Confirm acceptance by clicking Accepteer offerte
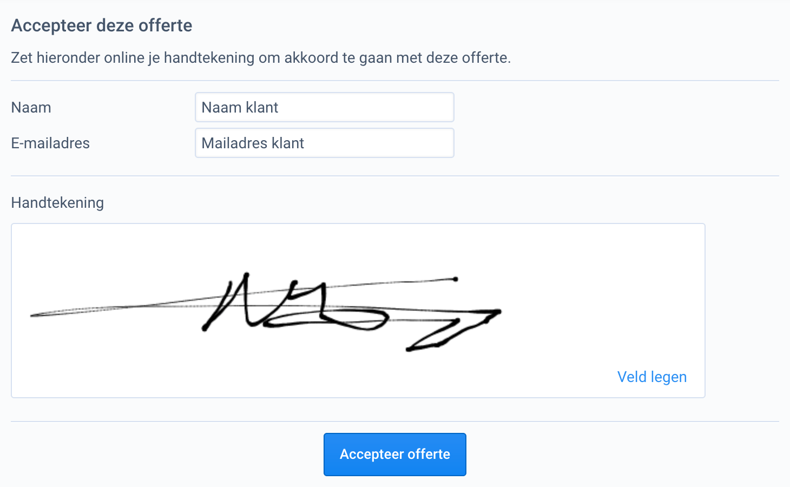 [394, 455]
